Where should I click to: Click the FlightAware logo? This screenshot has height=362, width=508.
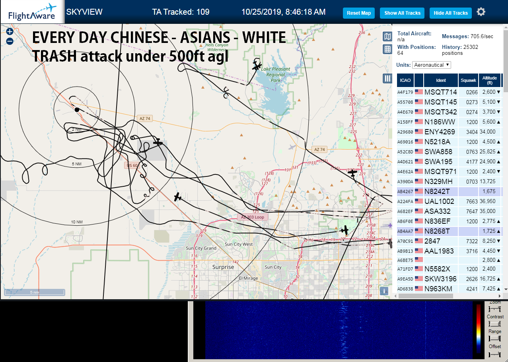pos(32,12)
